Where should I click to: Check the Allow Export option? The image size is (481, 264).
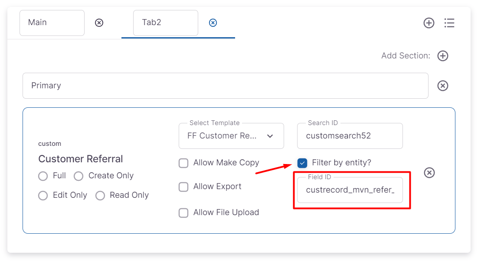[x=184, y=187]
